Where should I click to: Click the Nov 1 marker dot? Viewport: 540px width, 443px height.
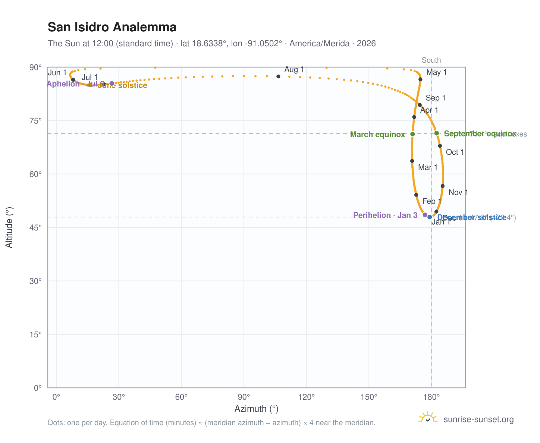point(442,186)
